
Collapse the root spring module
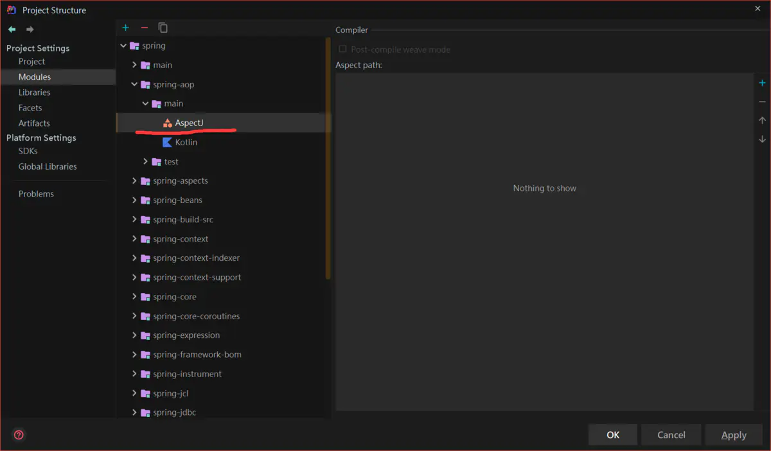[x=123, y=46]
